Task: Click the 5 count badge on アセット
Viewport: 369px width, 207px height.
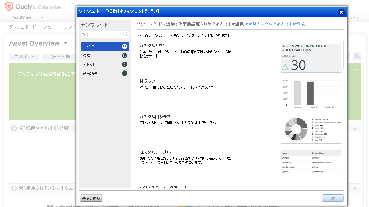Action: click(125, 64)
